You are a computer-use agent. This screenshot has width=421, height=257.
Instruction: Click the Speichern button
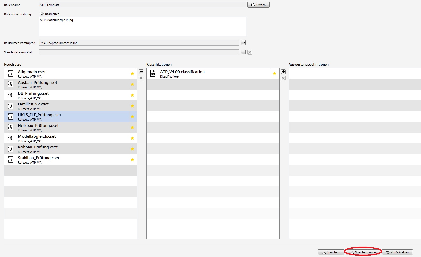pos(331,252)
